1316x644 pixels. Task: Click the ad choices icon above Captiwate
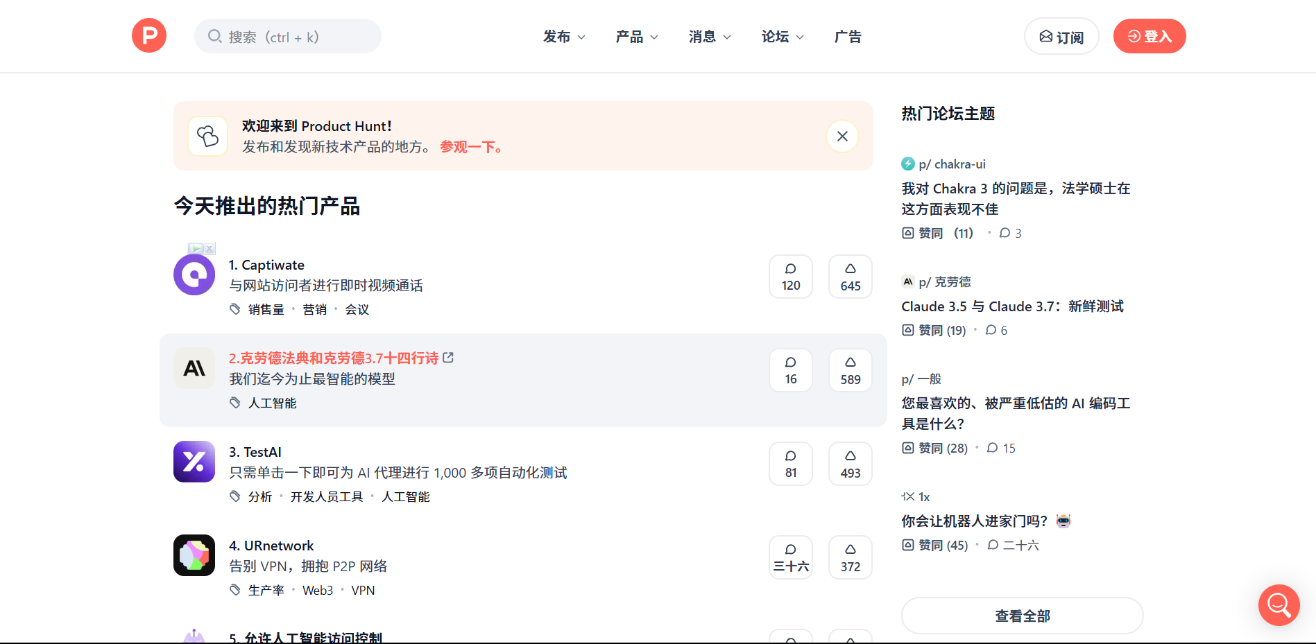click(202, 248)
